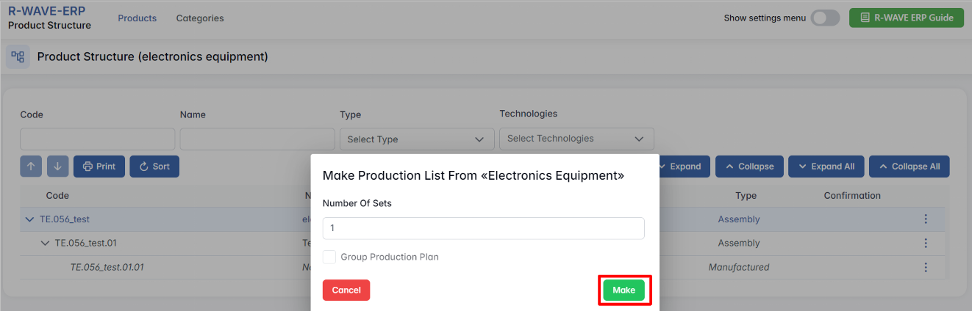This screenshot has height=311, width=972.
Task: Open the Categories menu
Action: 200,18
